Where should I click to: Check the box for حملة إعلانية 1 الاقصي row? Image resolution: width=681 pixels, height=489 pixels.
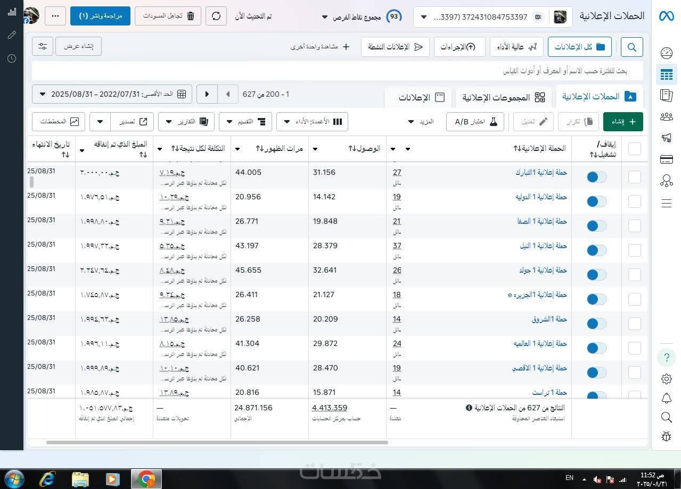pos(634,373)
